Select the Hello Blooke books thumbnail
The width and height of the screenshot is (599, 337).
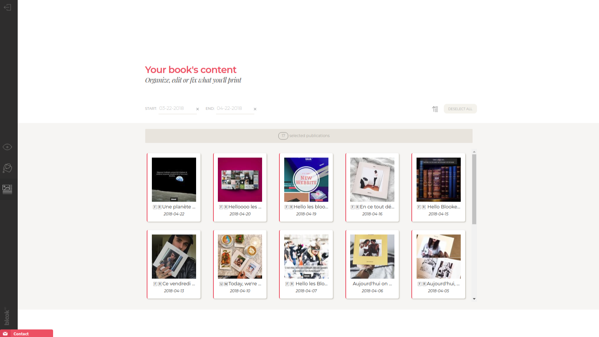point(439,180)
